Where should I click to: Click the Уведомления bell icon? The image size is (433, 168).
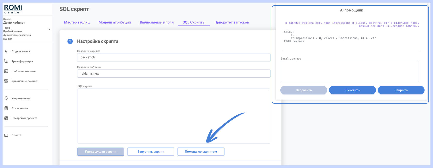coord(6,98)
